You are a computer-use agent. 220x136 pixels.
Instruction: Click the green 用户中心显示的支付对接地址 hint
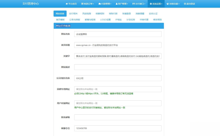99,107
